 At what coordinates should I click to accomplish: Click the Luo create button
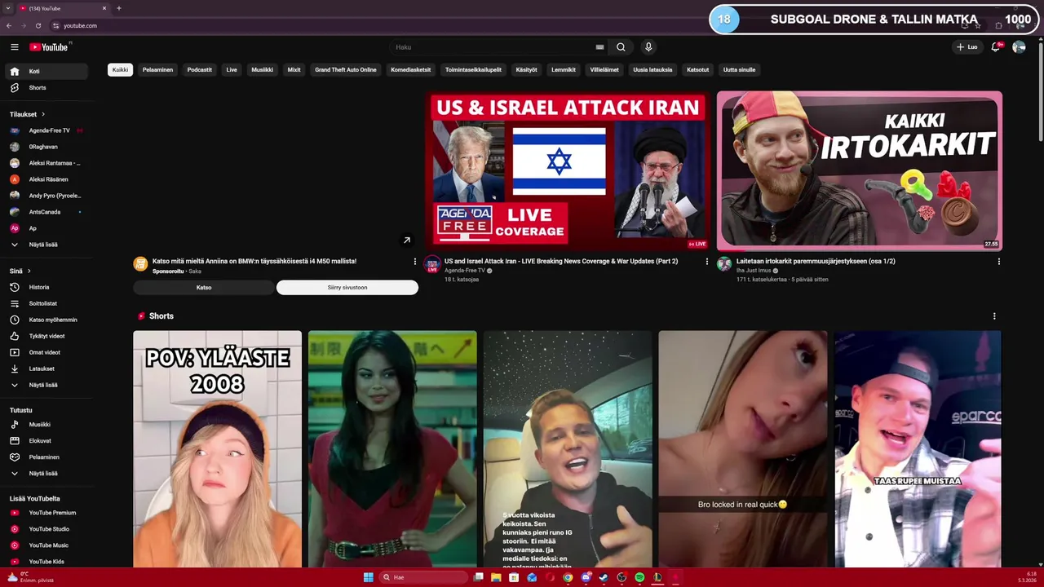[967, 47]
